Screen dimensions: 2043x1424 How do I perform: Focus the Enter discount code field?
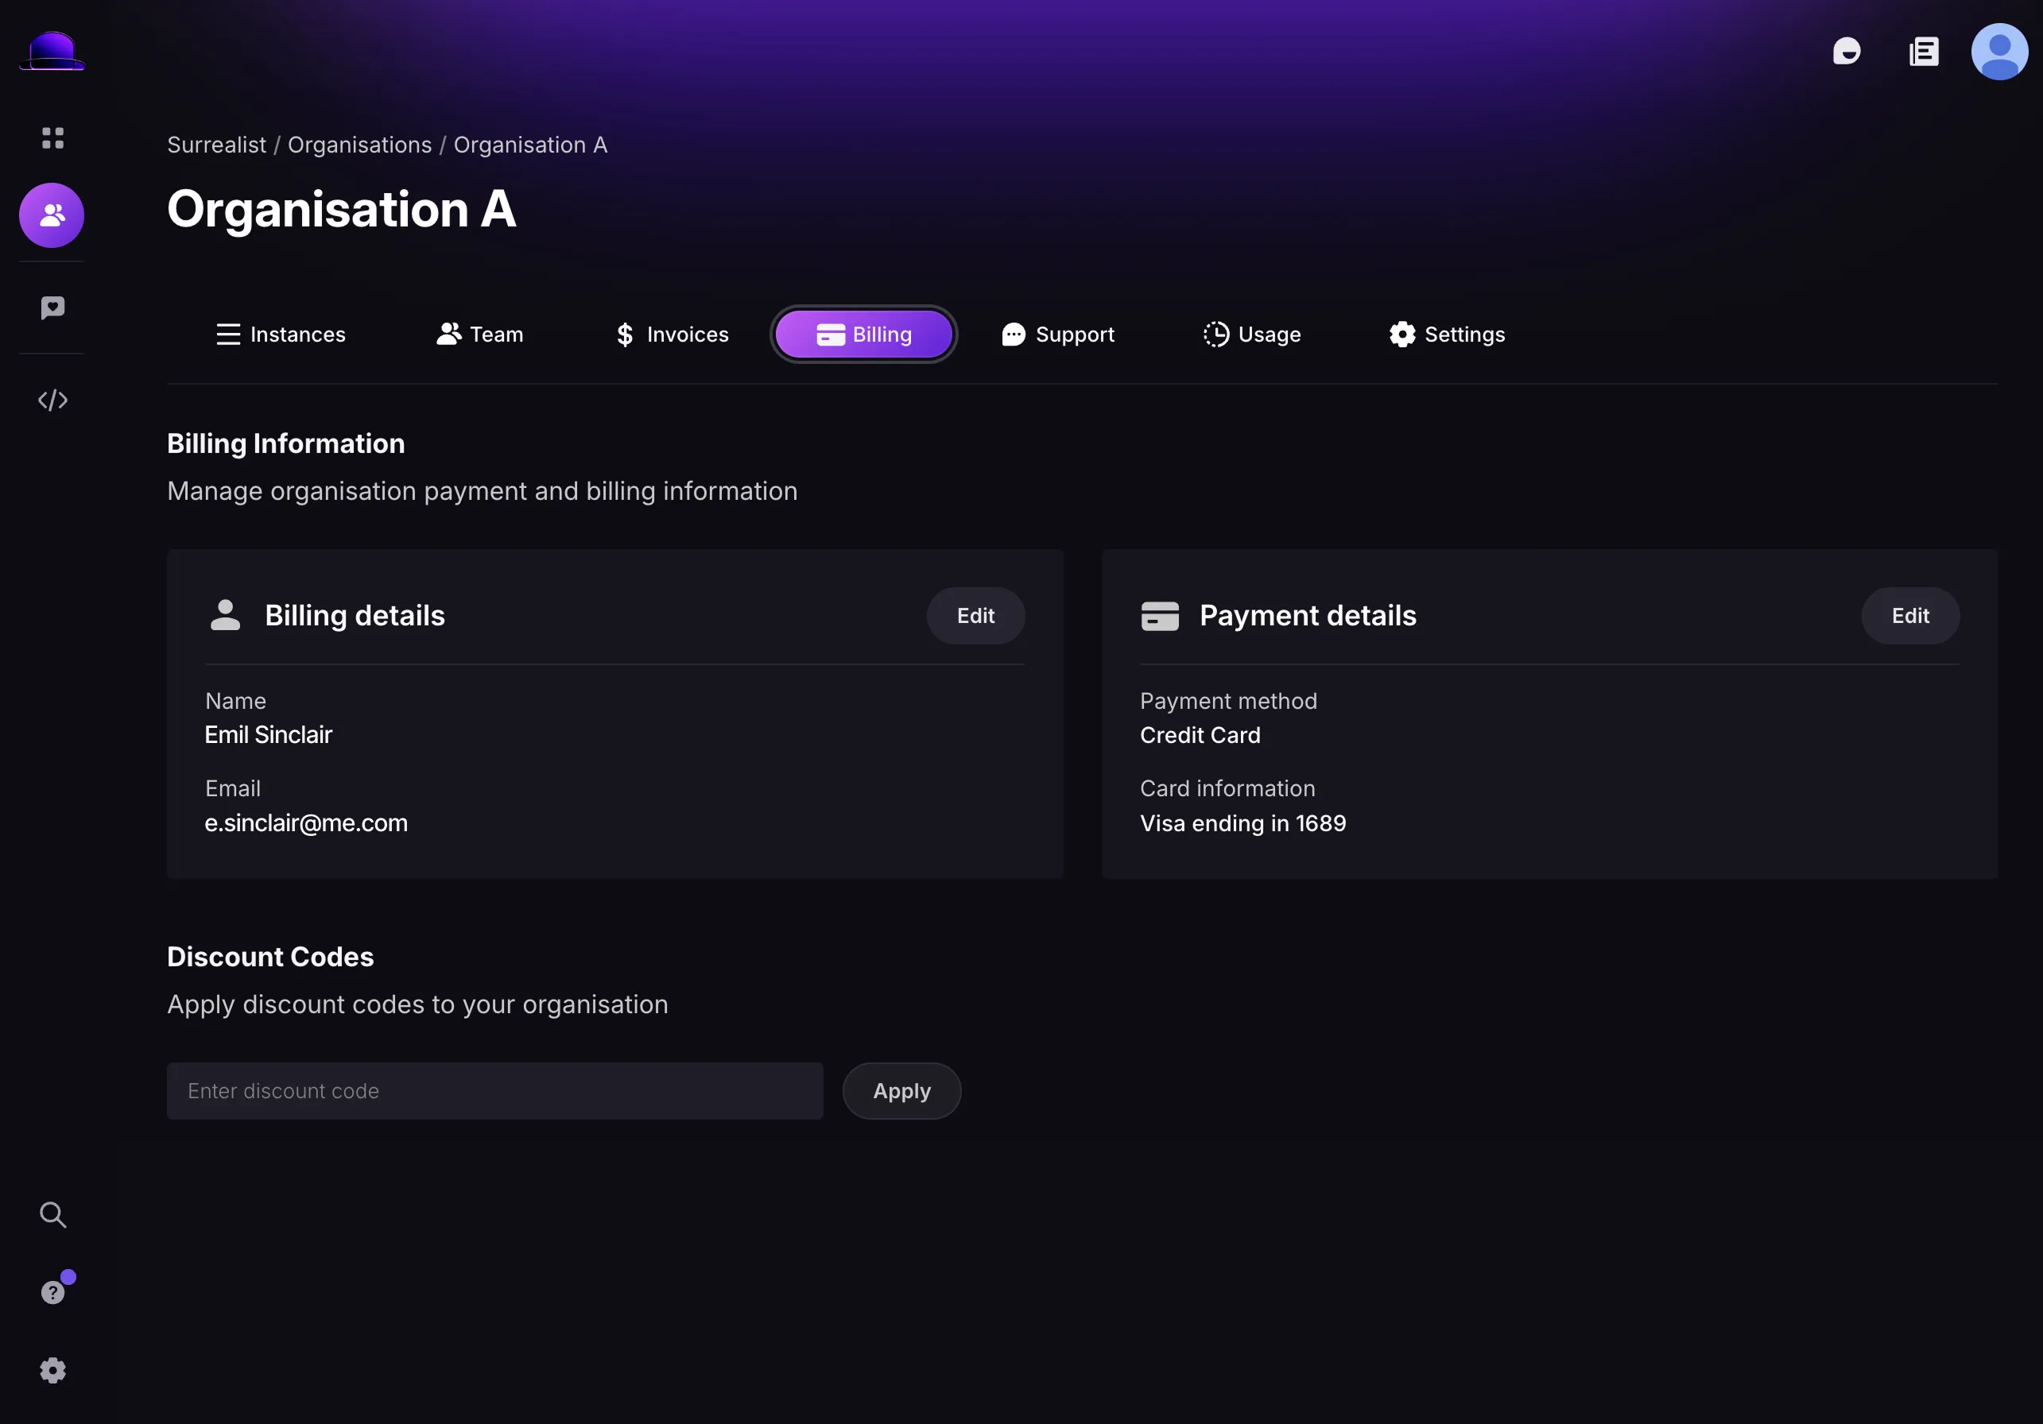coord(494,1091)
